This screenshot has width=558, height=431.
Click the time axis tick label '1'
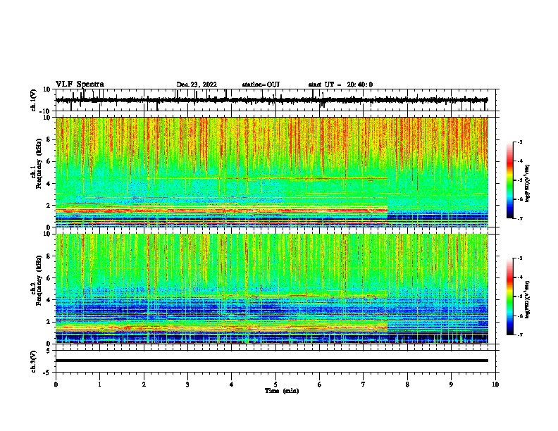click(x=99, y=385)
